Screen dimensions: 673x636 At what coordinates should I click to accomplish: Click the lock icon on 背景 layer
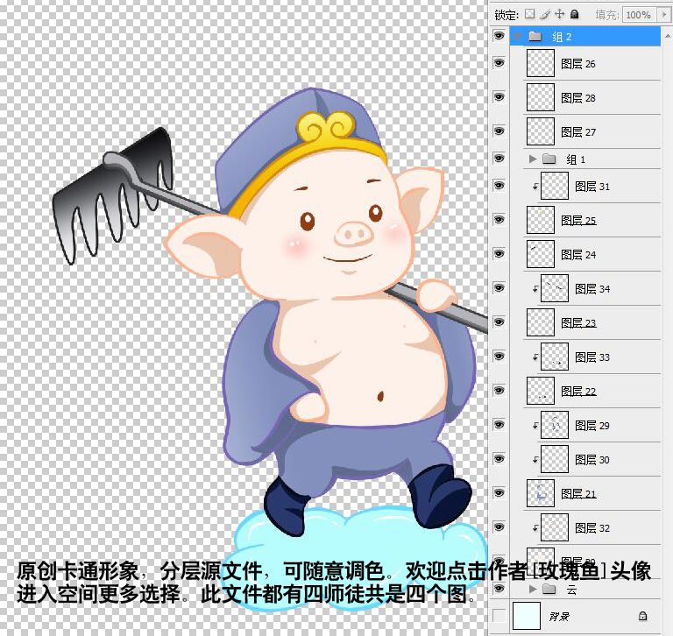click(642, 616)
